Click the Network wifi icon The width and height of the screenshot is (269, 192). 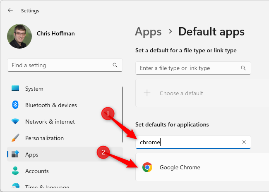coord(15,122)
